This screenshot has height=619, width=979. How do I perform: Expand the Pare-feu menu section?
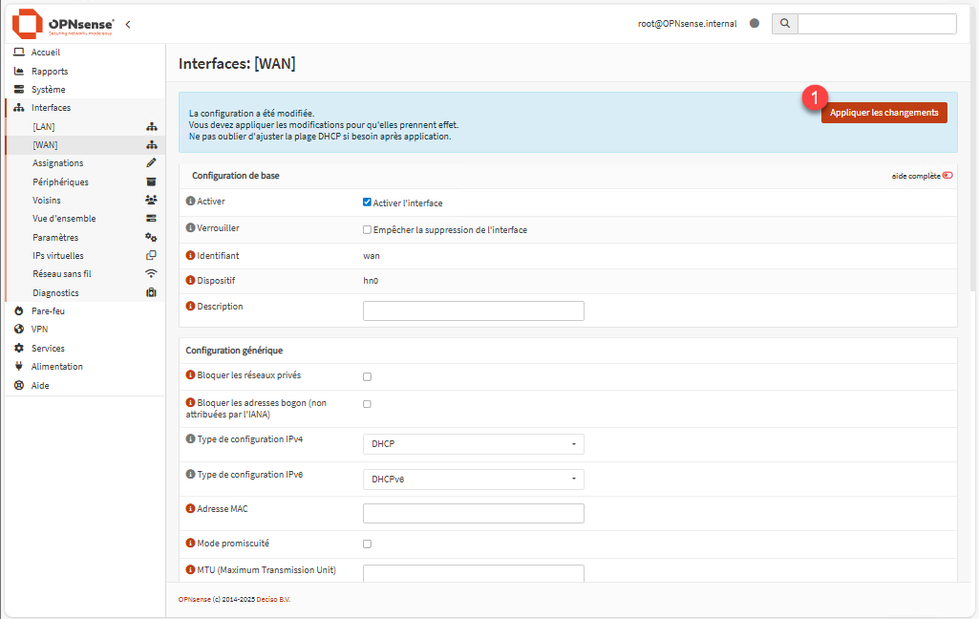click(x=48, y=311)
